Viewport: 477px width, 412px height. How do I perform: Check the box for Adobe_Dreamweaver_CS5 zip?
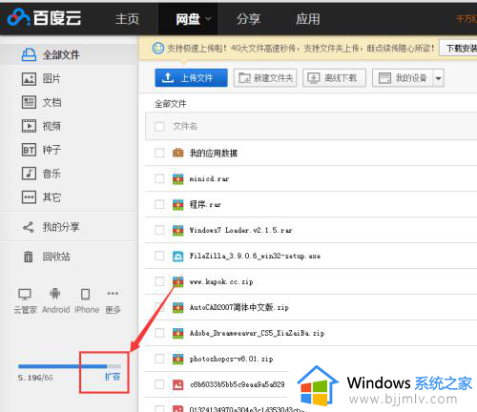pos(159,333)
